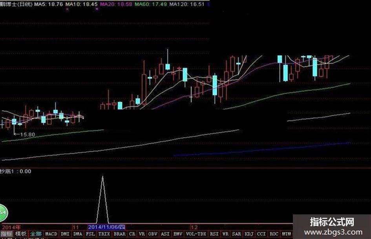The image size is (371, 239).
Task: Select the 模板 tab
Action: tap(20, 234)
